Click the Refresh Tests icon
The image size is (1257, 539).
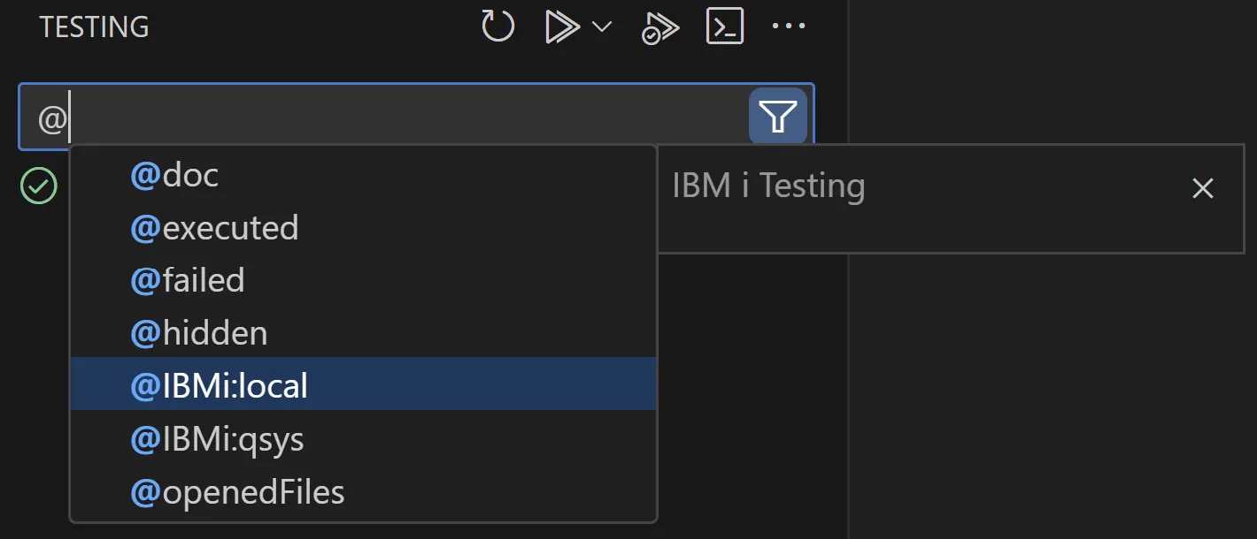point(497,27)
